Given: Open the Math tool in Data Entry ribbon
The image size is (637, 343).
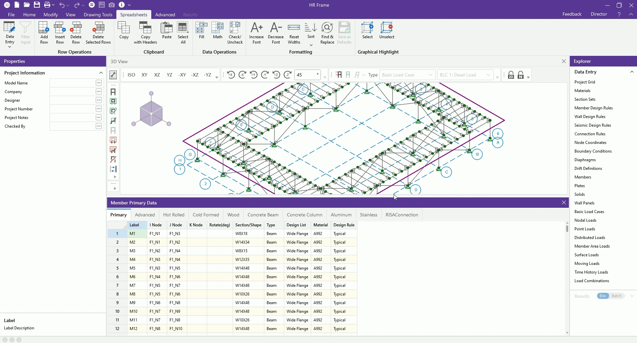Looking at the screenshot, I should point(217,32).
